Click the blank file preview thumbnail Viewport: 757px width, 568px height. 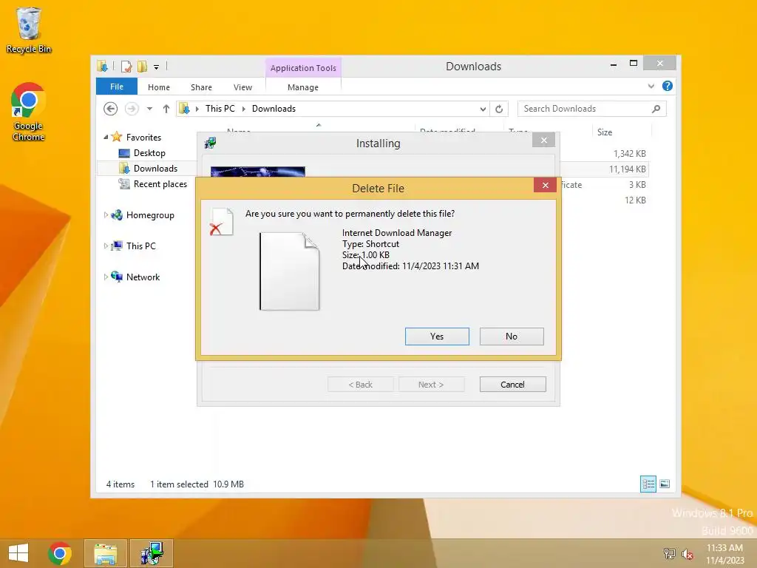(x=289, y=271)
